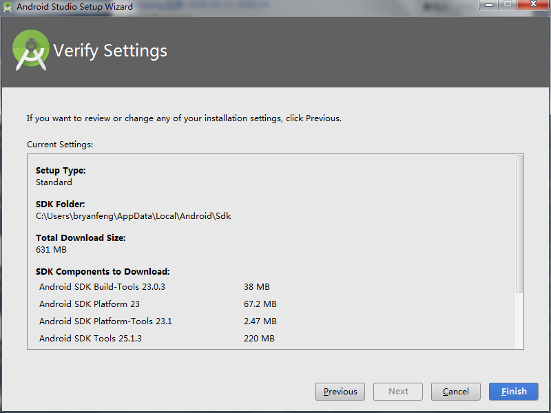The image size is (551, 413).
Task: Click the Android Studio logo in header
Action: 31,50
